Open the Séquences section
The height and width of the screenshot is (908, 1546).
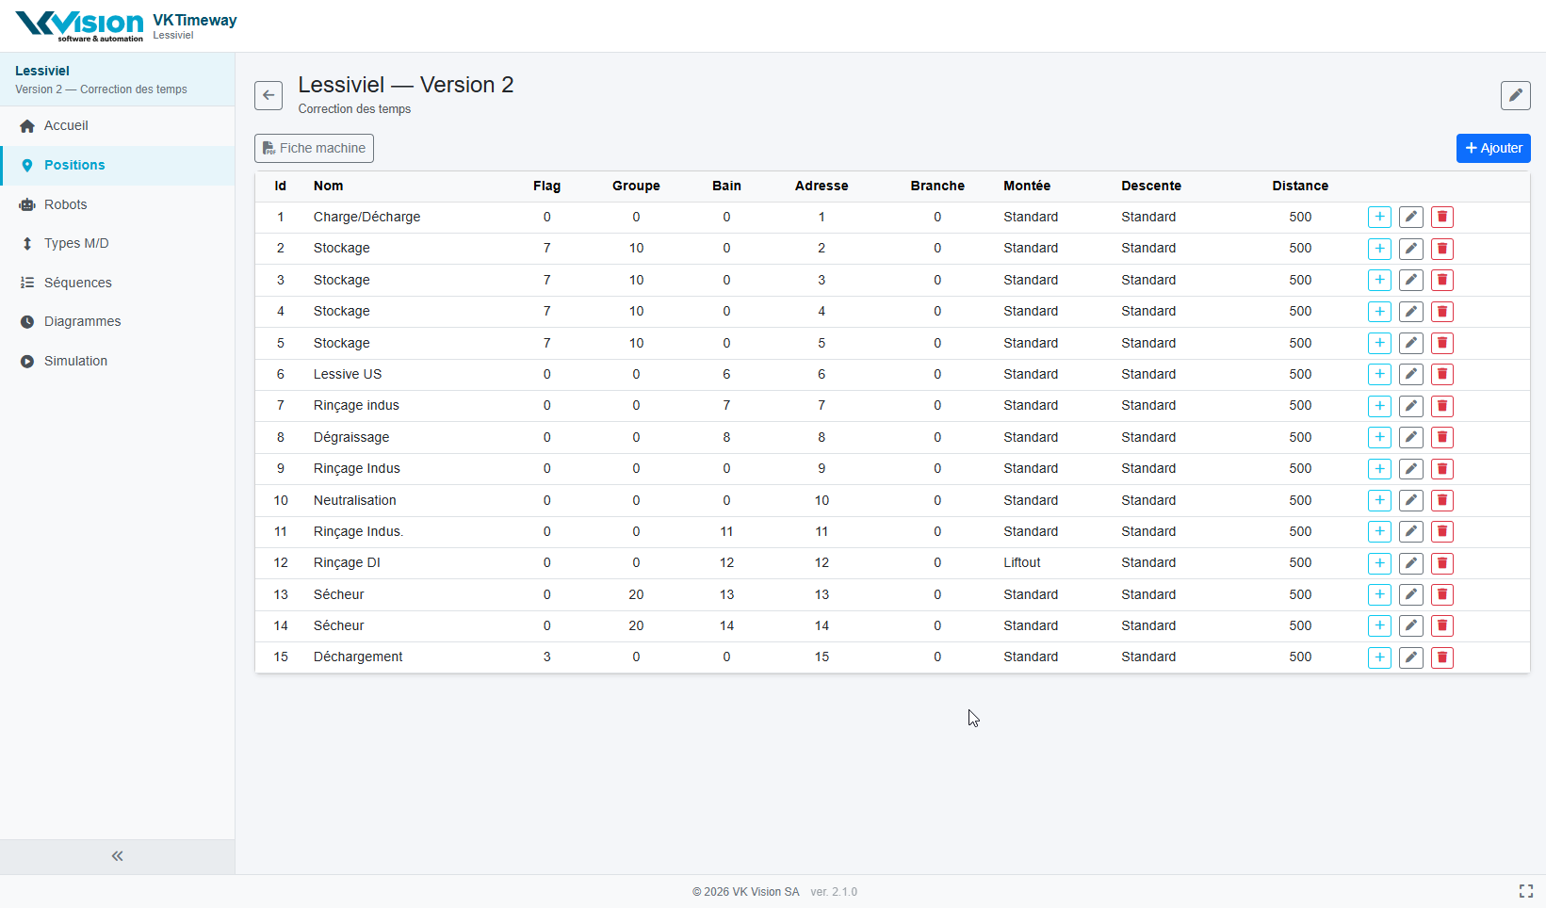[77, 283]
